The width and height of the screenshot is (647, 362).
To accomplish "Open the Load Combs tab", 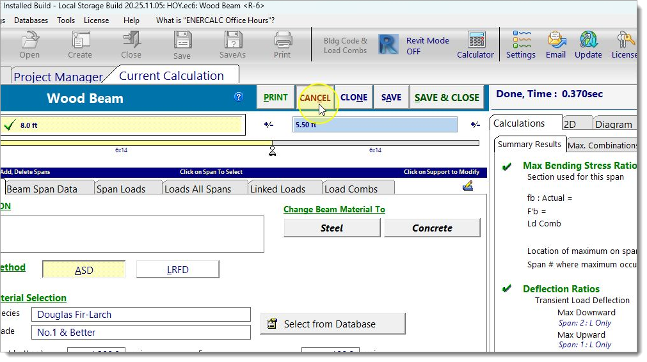I will 351,189.
